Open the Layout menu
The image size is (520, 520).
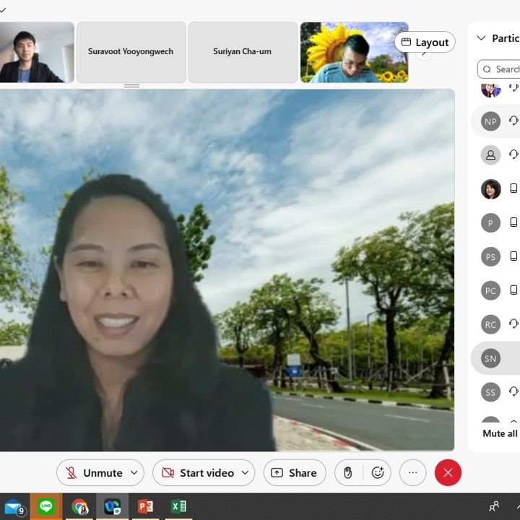[x=425, y=43]
